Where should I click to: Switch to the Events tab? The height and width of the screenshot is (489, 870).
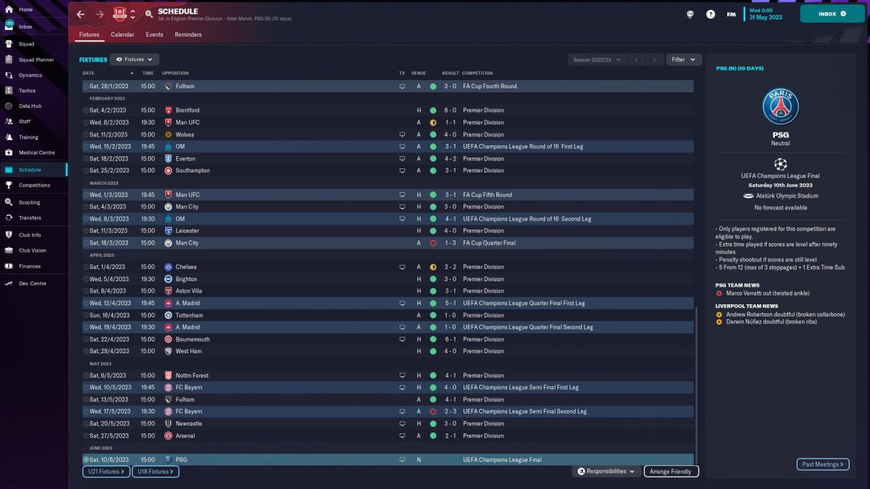(x=154, y=35)
